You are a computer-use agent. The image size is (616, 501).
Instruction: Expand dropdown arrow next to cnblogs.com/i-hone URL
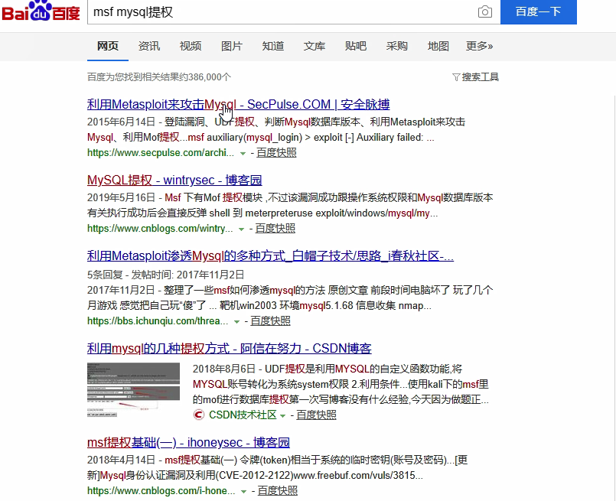point(243,492)
